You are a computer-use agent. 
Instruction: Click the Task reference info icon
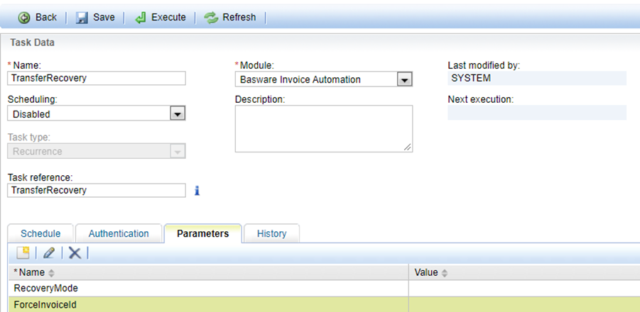(197, 190)
